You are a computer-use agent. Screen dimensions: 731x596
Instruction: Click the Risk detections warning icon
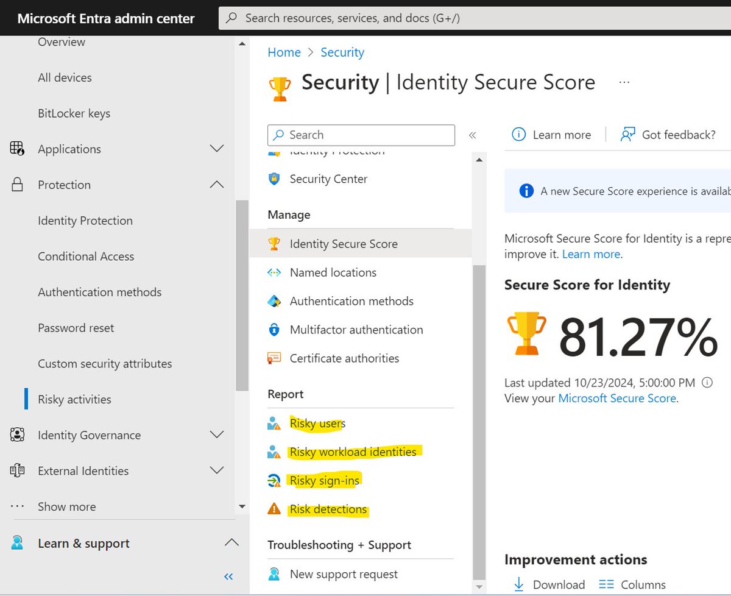pos(274,509)
